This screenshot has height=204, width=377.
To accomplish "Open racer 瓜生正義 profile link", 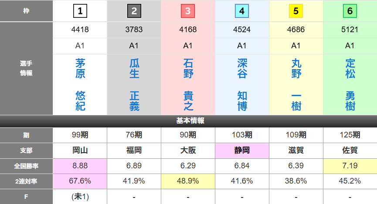I will pyautogui.click(x=134, y=85).
